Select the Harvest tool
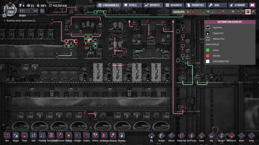This screenshot has width=259, height=145. (x=172, y=137)
